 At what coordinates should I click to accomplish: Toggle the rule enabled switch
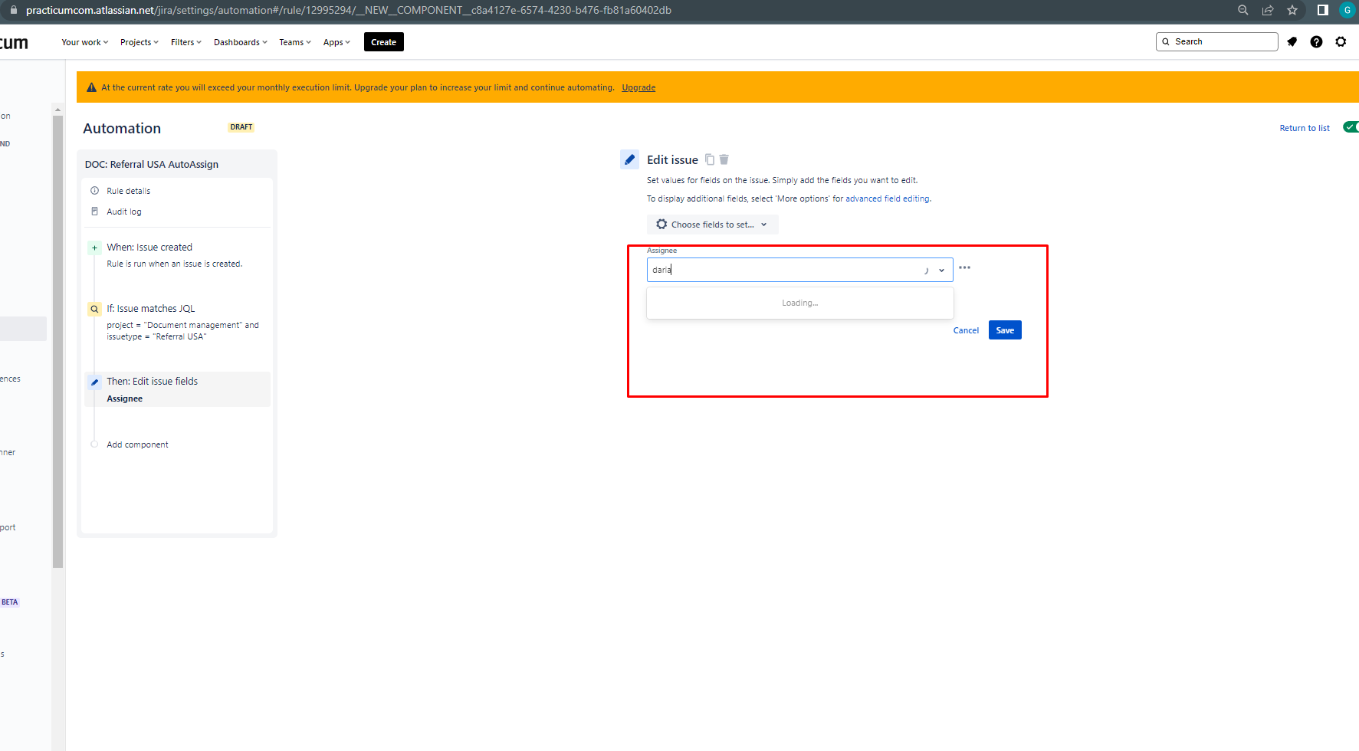[x=1351, y=127]
